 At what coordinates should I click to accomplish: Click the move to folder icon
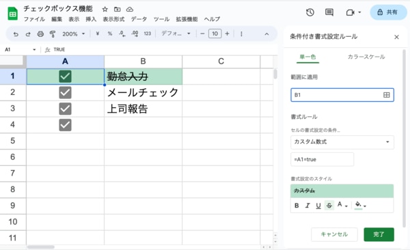pos(117,10)
